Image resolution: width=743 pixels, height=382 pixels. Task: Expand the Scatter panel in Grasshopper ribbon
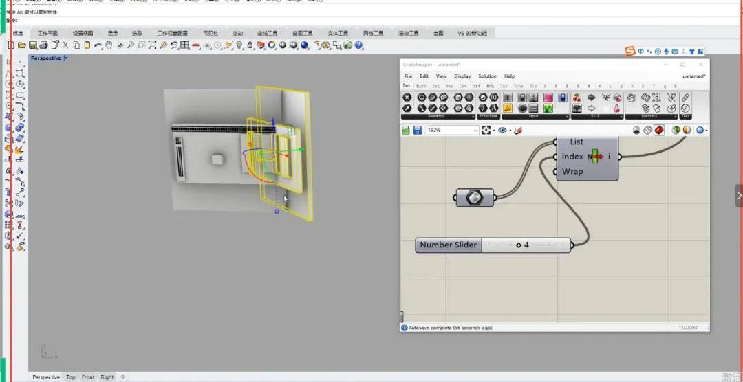pos(676,116)
